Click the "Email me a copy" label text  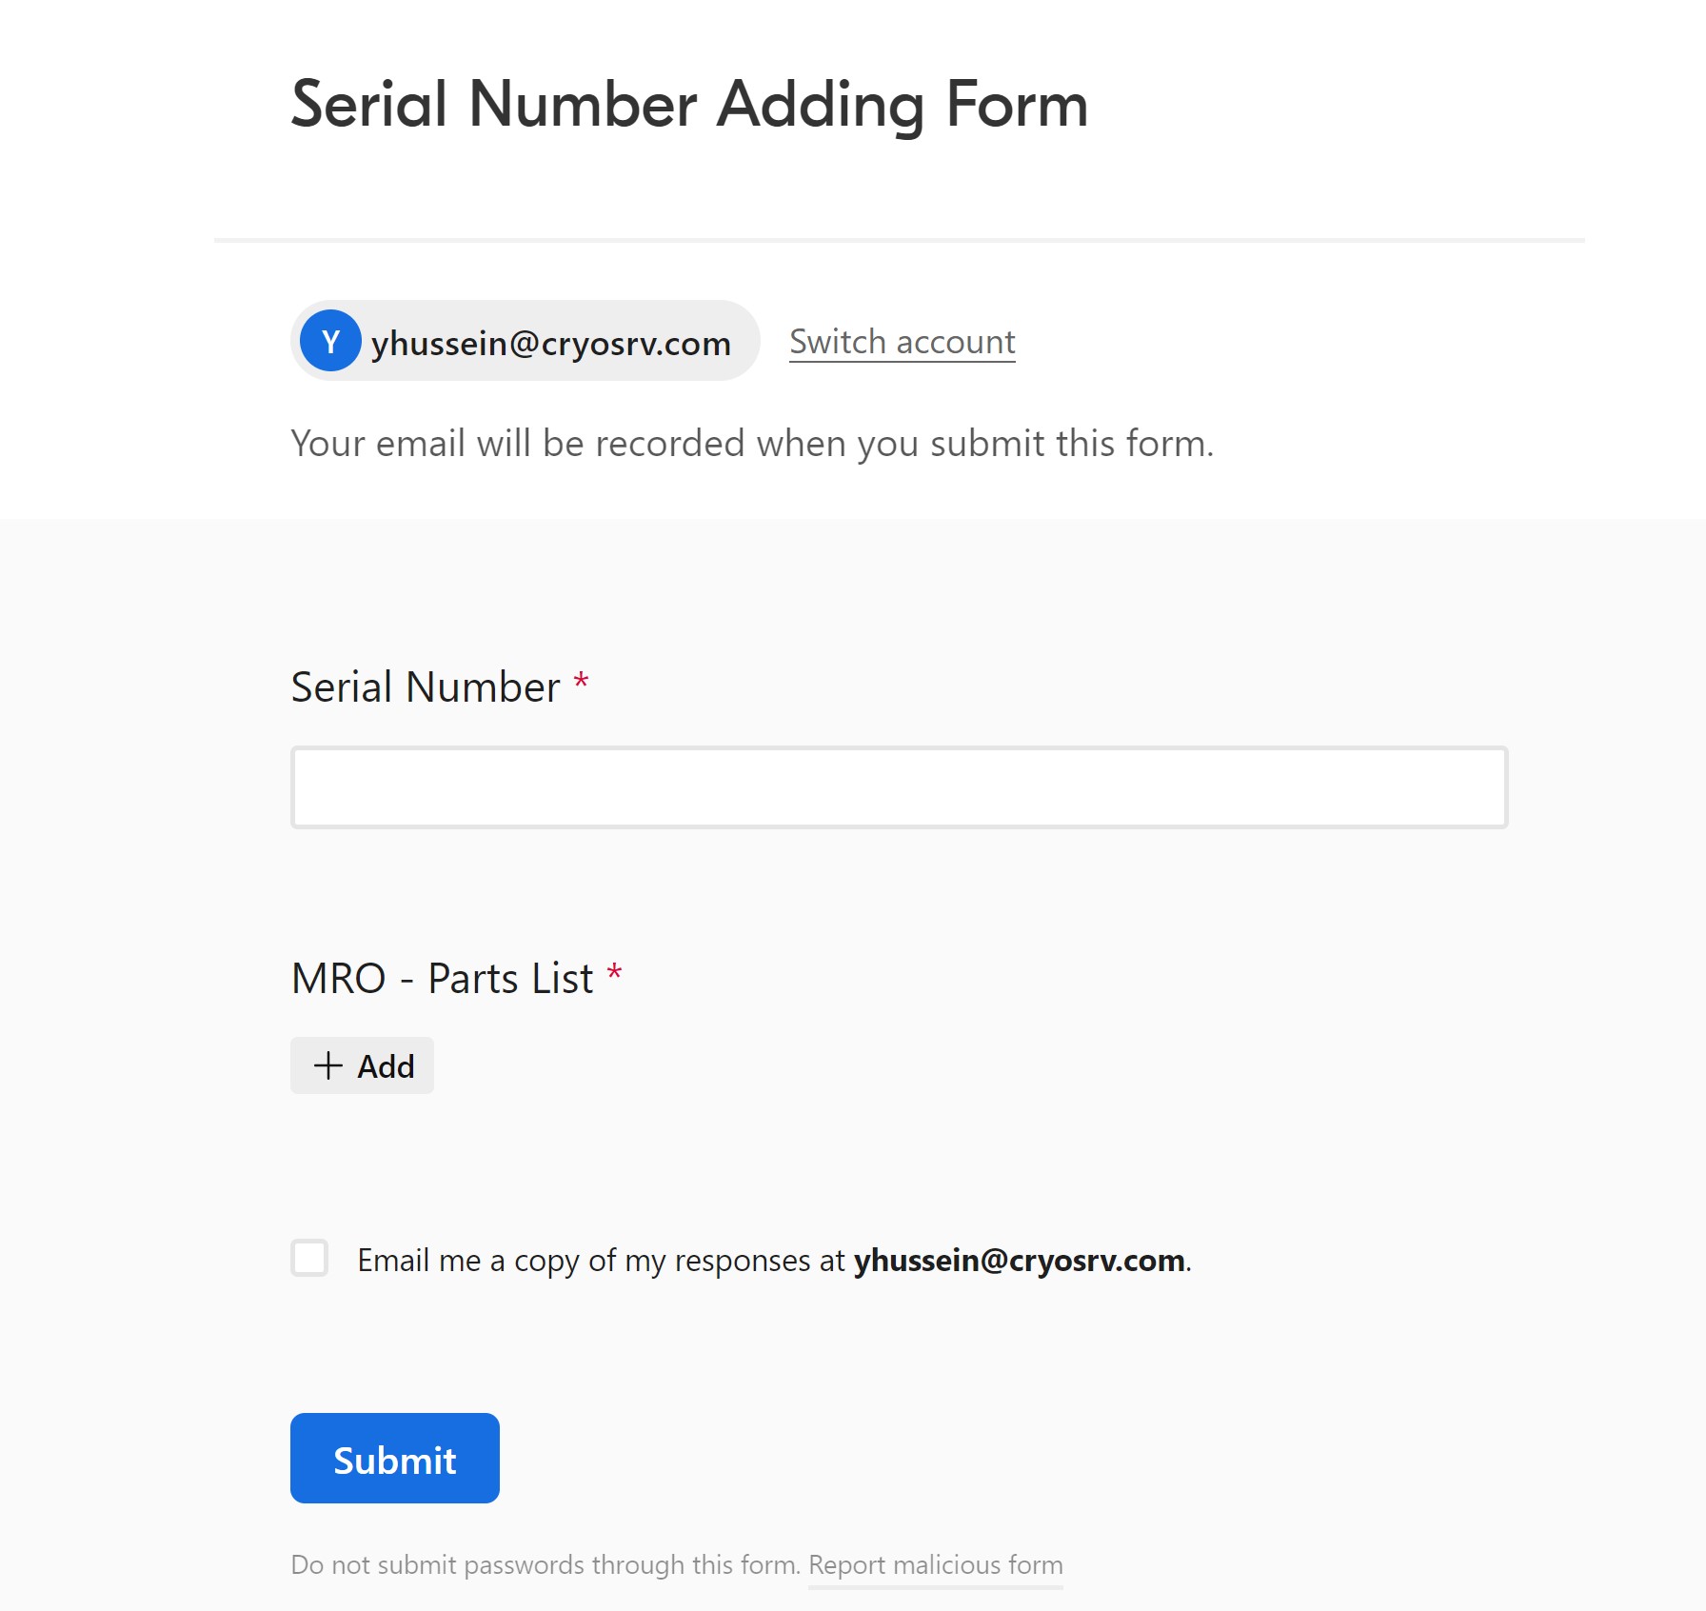600,1261
